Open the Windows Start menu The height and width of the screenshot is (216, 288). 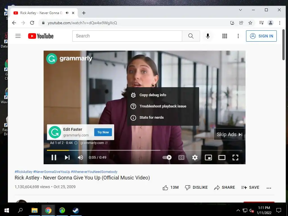[x=7, y=210]
